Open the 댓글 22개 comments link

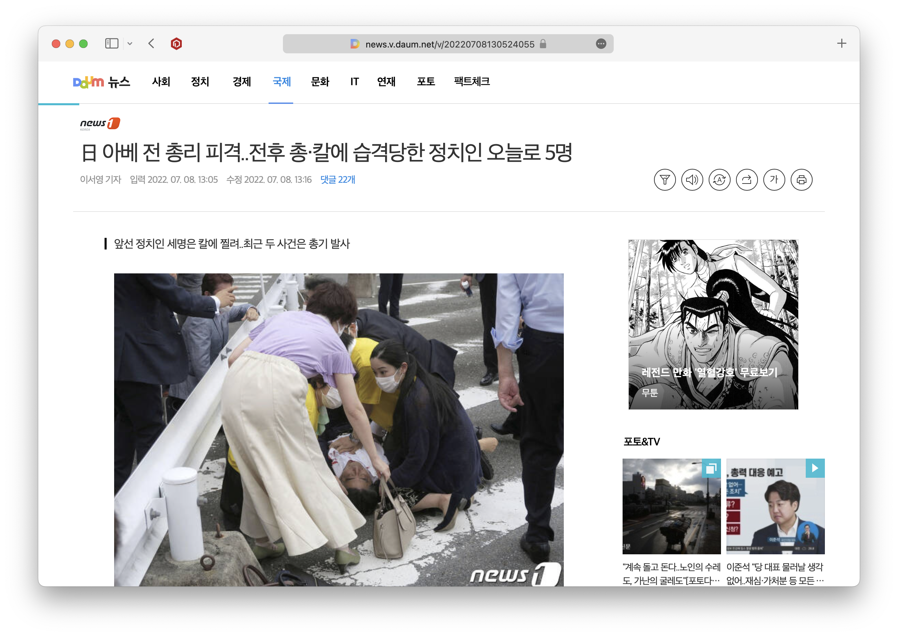(x=337, y=180)
